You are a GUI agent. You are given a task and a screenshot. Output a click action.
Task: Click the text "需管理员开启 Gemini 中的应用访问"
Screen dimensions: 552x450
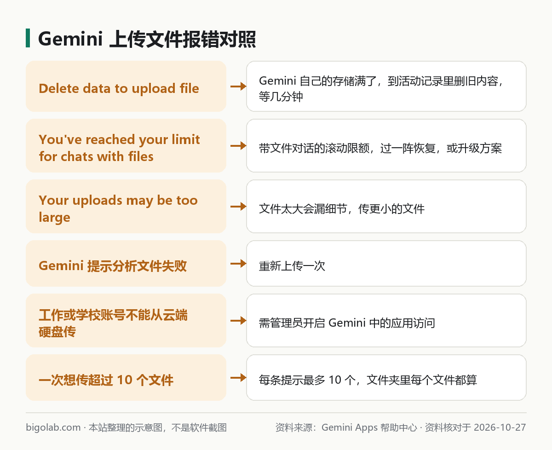347,323
